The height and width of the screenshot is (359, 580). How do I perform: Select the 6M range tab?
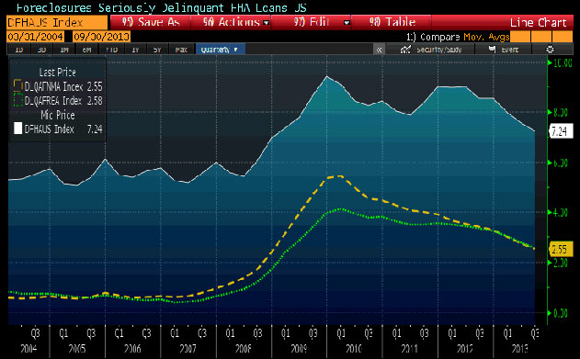coord(87,50)
